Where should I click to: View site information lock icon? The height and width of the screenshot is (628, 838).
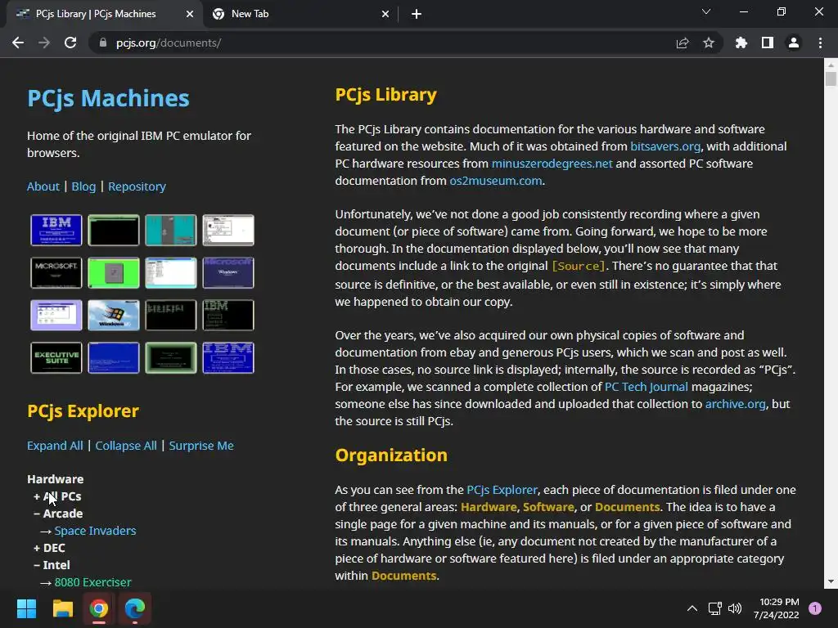(x=103, y=43)
